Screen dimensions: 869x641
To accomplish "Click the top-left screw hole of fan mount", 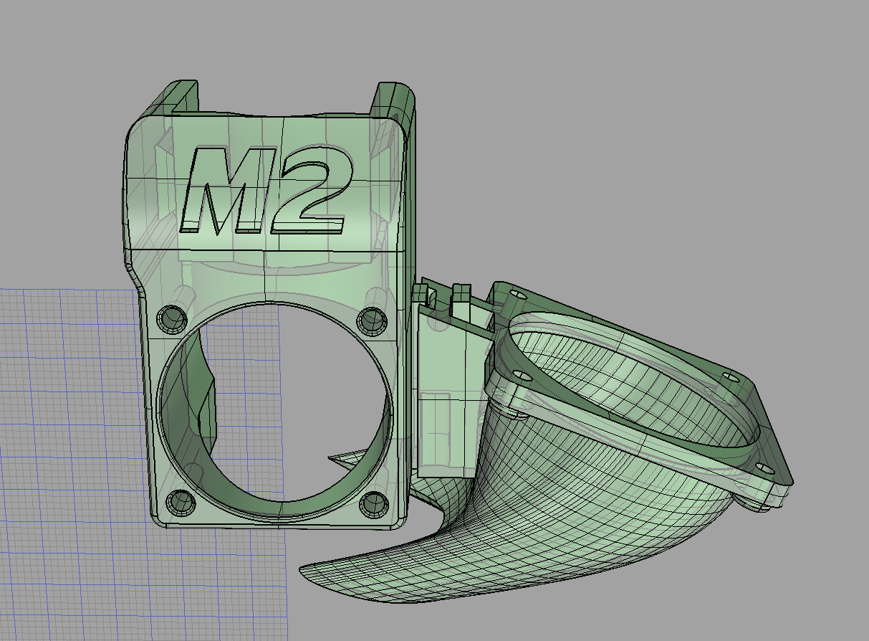I will (172, 317).
